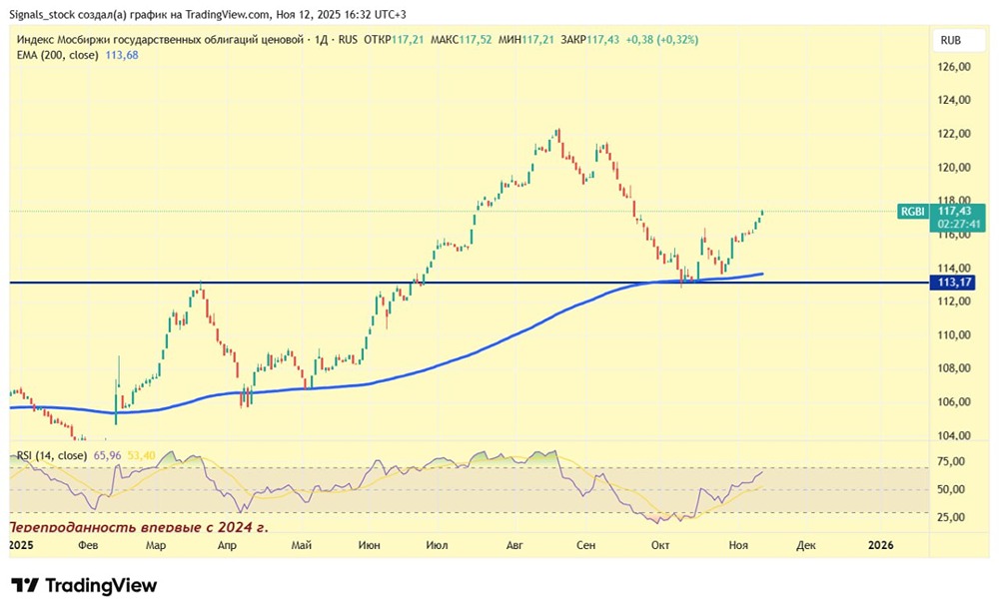Select the RSI (14, close) indicator legend
This screenshot has height=613, width=999.
coord(52,455)
